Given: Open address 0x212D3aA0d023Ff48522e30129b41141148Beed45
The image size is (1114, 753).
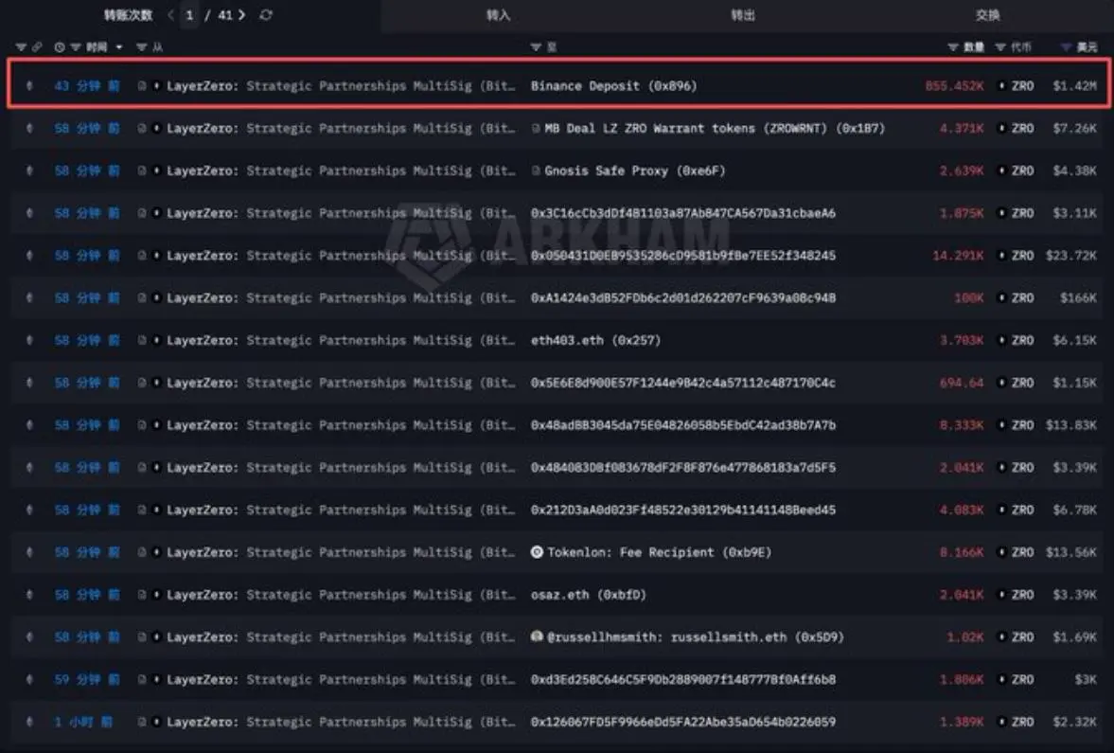Looking at the screenshot, I should pyautogui.click(x=682, y=510).
